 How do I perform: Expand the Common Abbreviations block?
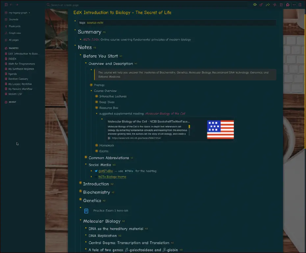[x=86, y=157]
